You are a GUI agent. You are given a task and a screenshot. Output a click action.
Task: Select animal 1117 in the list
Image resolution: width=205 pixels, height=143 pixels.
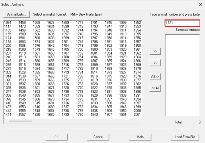tap(8, 26)
